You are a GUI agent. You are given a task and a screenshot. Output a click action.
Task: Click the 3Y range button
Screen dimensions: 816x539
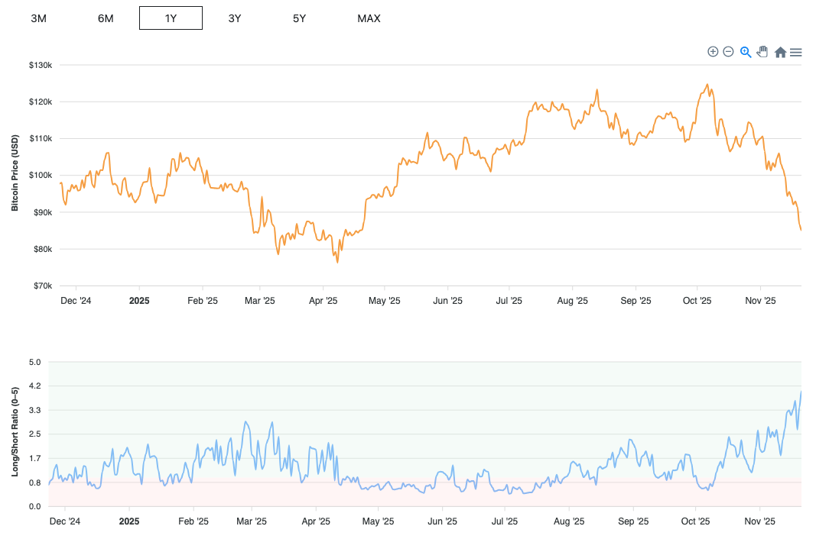click(235, 18)
